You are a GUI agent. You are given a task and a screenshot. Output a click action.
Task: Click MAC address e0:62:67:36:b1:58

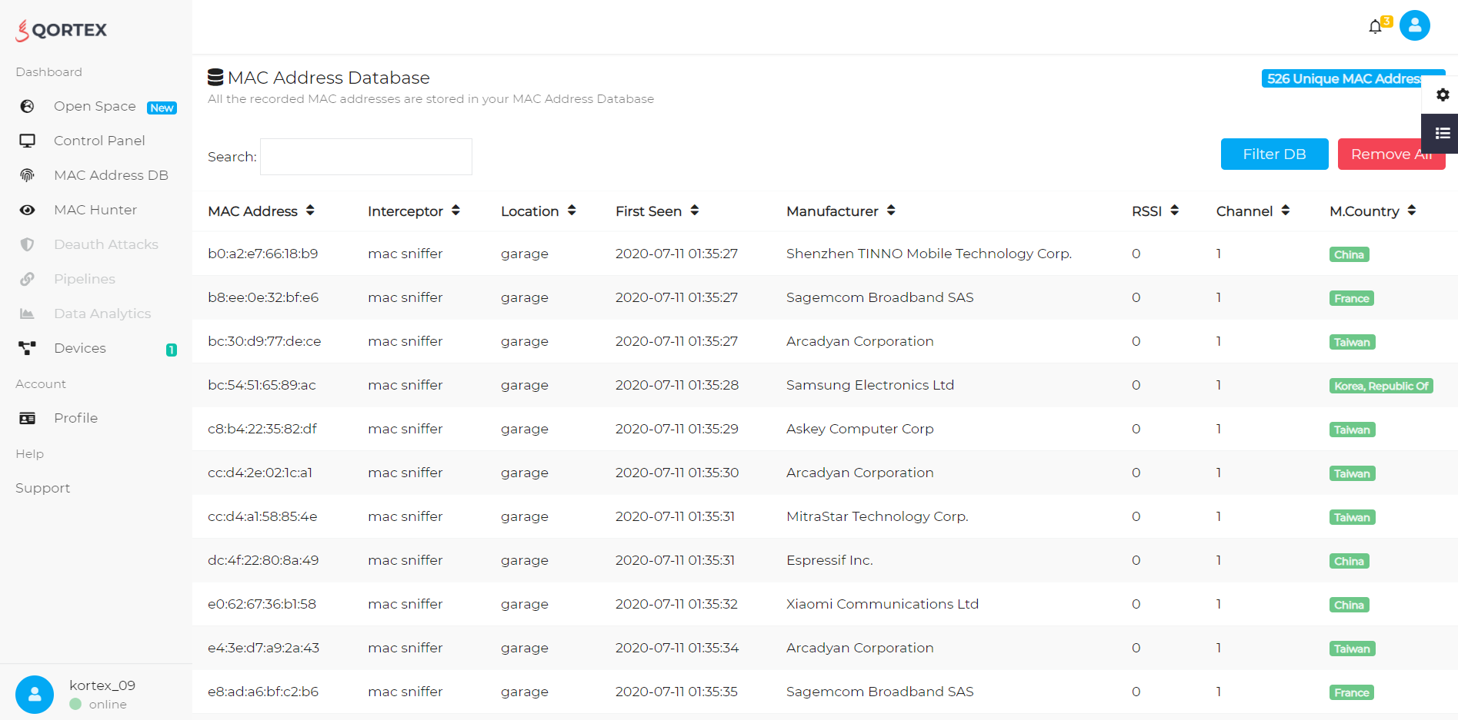tap(262, 604)
